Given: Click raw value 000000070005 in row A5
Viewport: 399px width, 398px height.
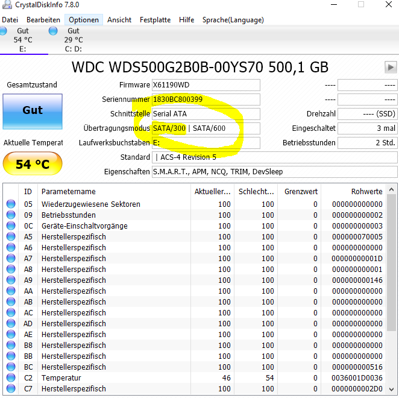Looking at the screenshot, I should click(357, 237).
